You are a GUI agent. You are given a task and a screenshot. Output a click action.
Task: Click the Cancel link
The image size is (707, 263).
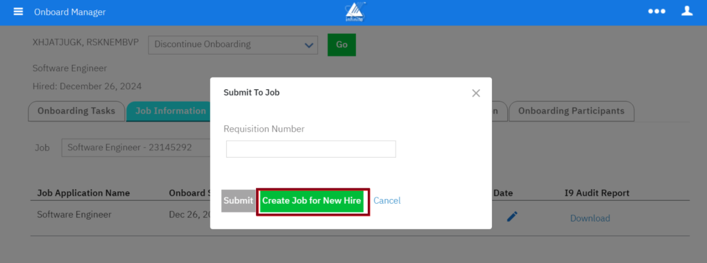[387, 201]
